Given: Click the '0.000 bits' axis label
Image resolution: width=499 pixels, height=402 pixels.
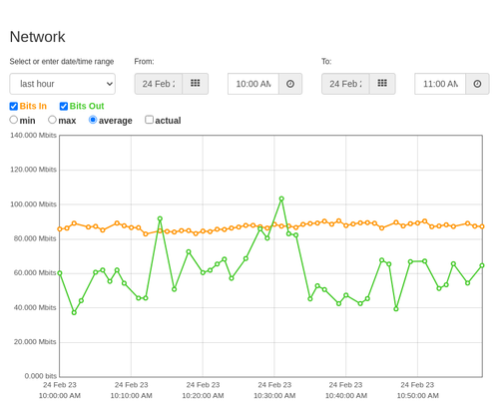Looking at the screenshot, I should click(41, 376).
